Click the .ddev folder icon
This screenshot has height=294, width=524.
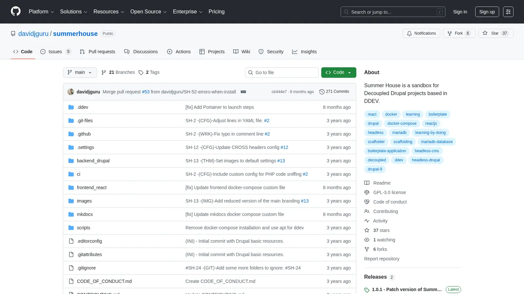pyautogui.click(x=71, y=107)
